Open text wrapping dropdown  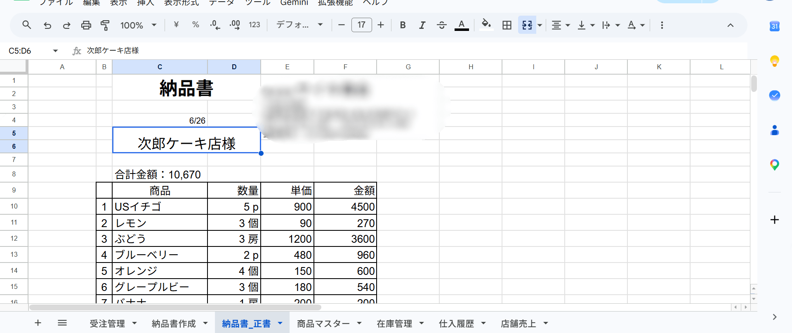pos(611,25)
